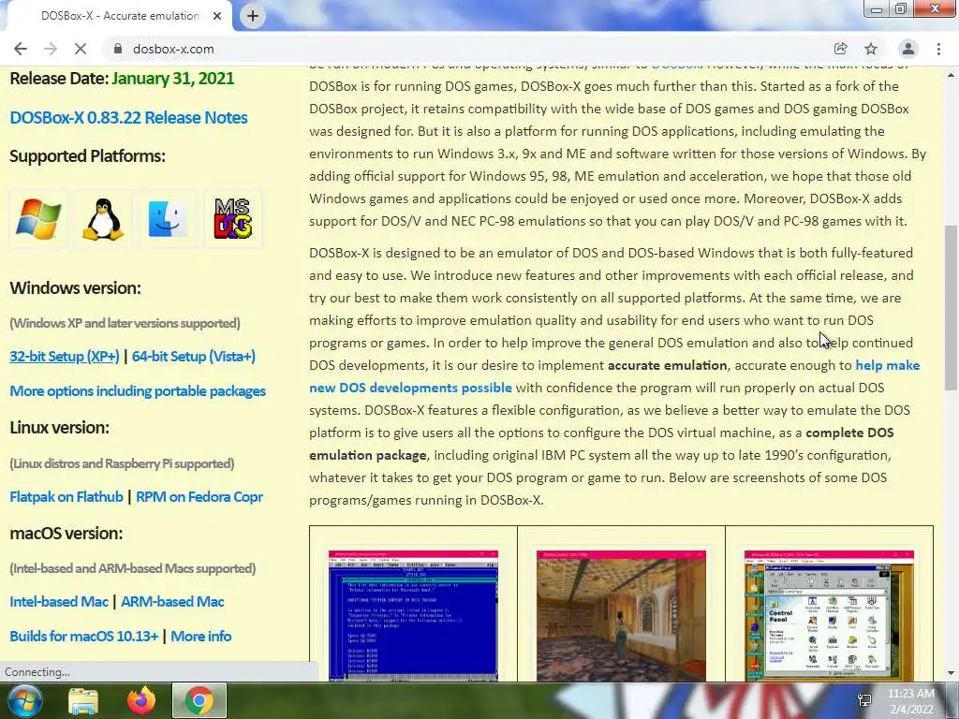Bookmark this page with the star

pyautogui.click(x=871, y=49)
